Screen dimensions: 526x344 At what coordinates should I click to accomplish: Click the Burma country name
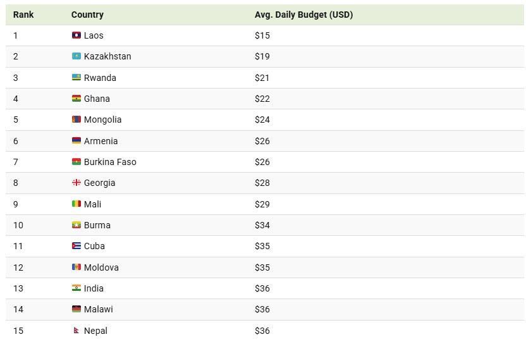(x=97, y=225)
